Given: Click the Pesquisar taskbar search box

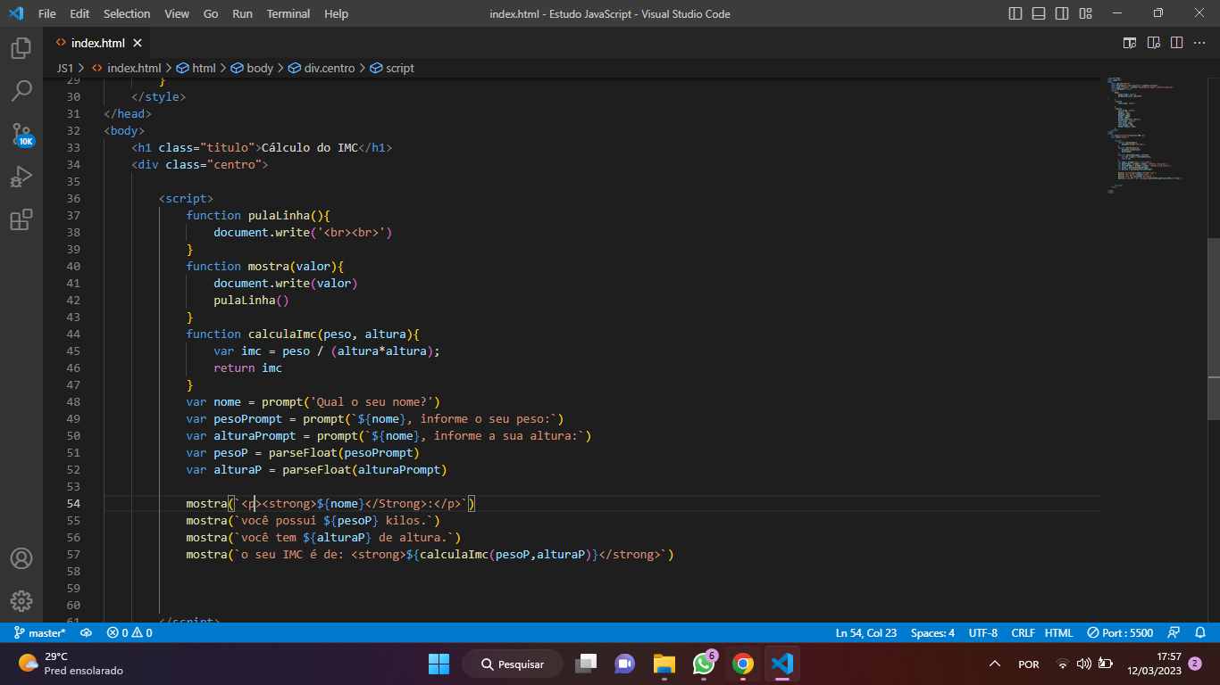Looking at the screenshot, I should [512, 664].
